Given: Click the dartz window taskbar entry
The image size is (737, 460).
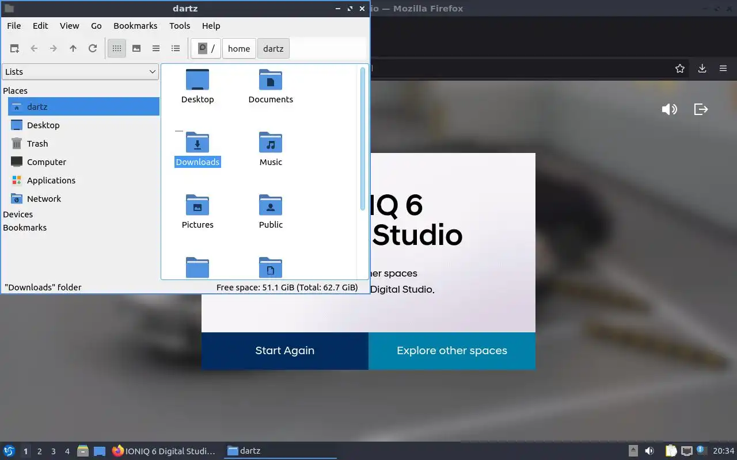Looking at the screenshot, I should (x=279, y=451).
